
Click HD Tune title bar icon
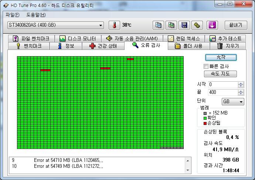(x=6, y=6)
